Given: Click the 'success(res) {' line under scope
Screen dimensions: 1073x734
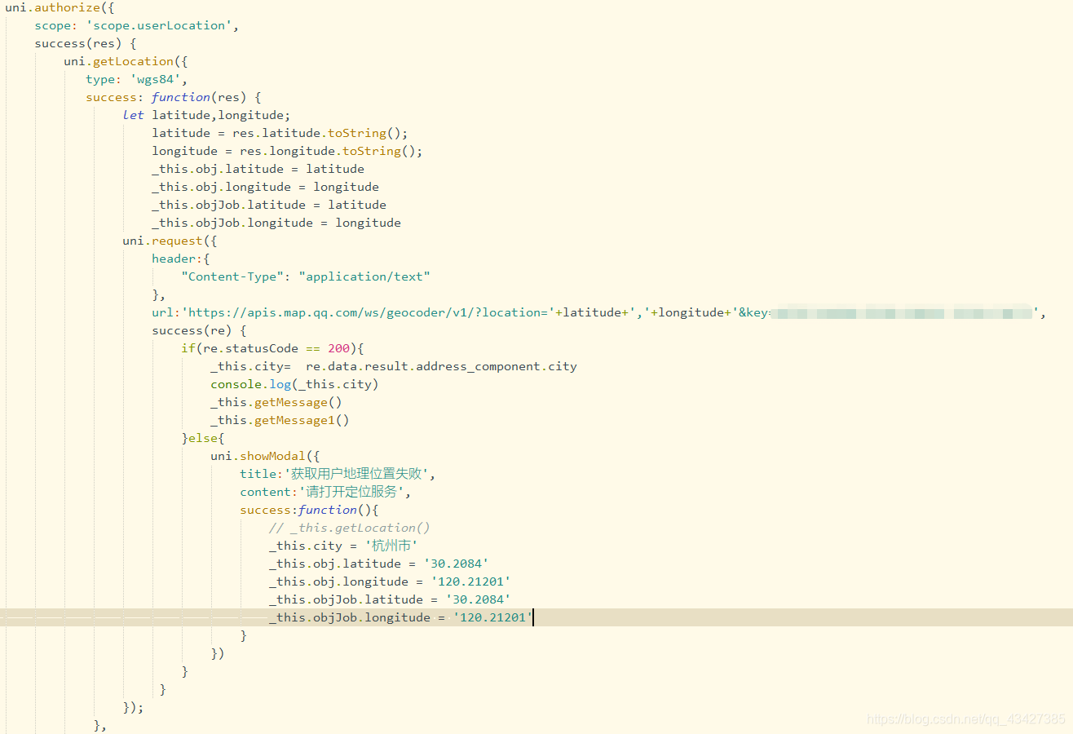Looking at the screenshot, I should click(x=86, y=43).
